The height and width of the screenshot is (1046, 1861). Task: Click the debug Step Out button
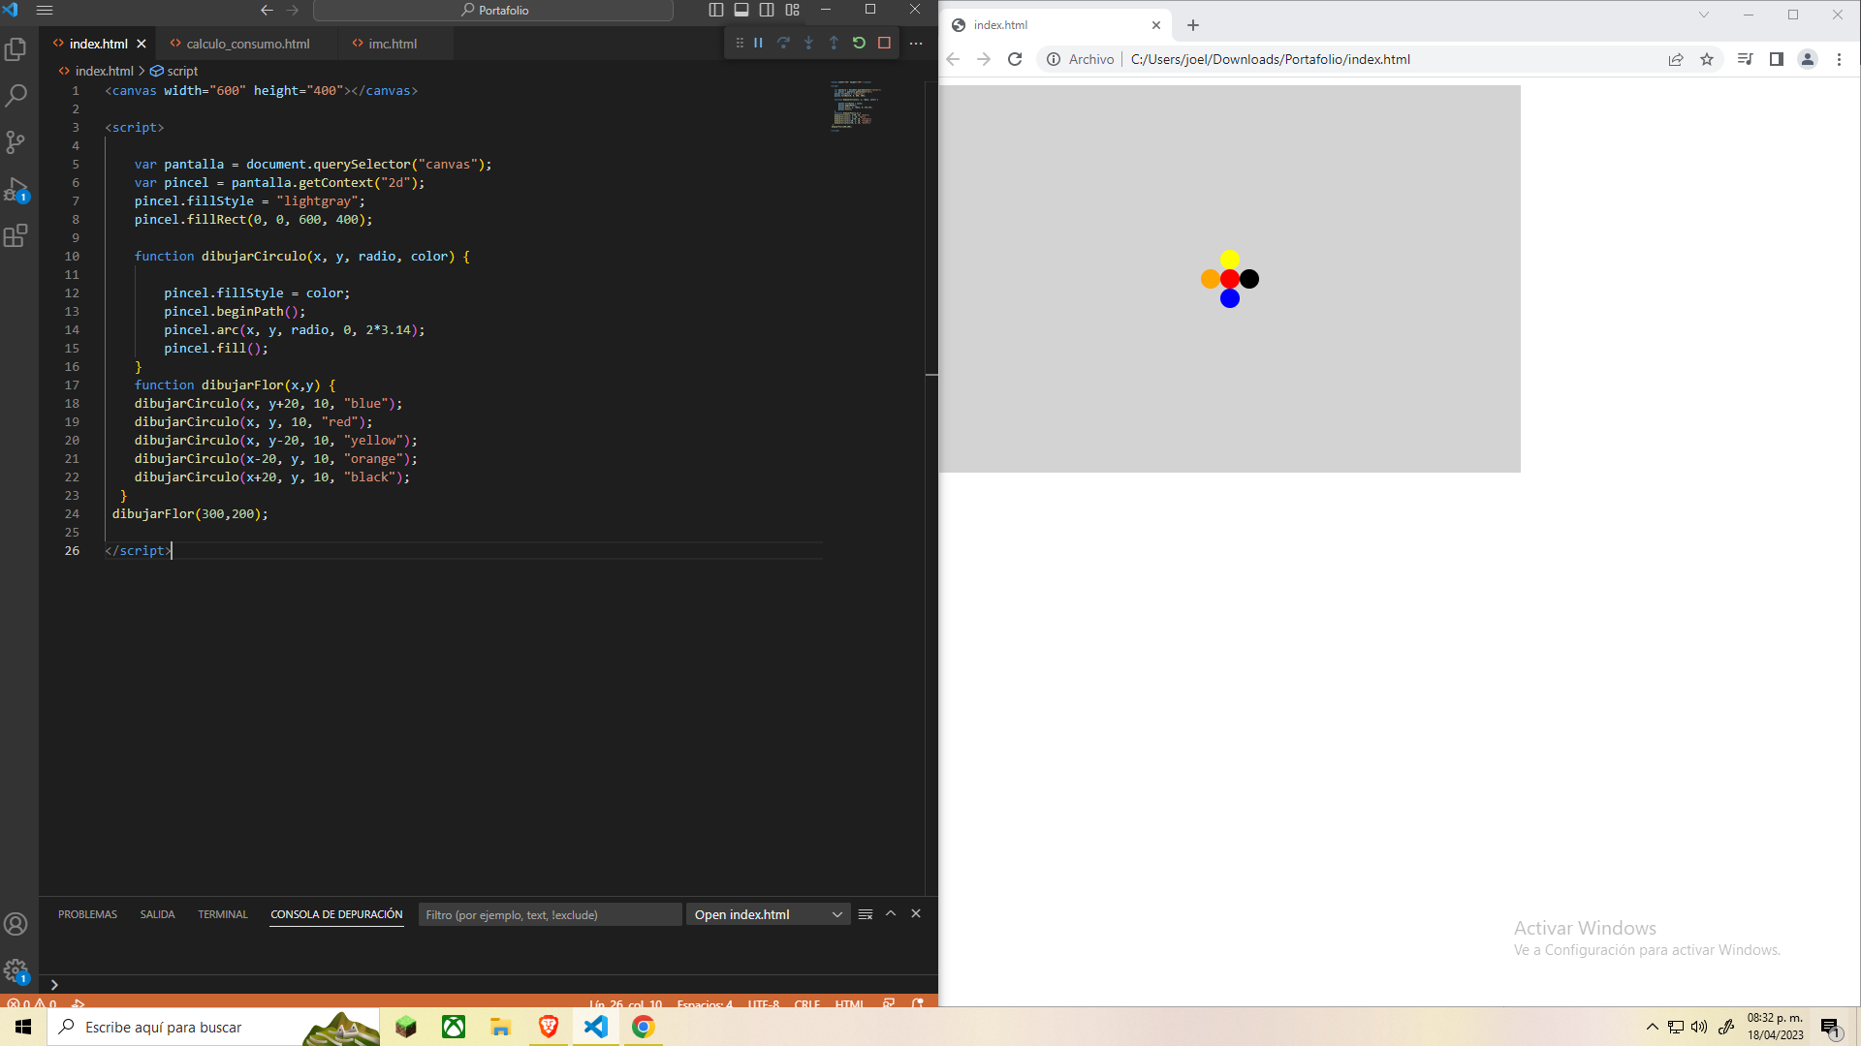point(834,43)
